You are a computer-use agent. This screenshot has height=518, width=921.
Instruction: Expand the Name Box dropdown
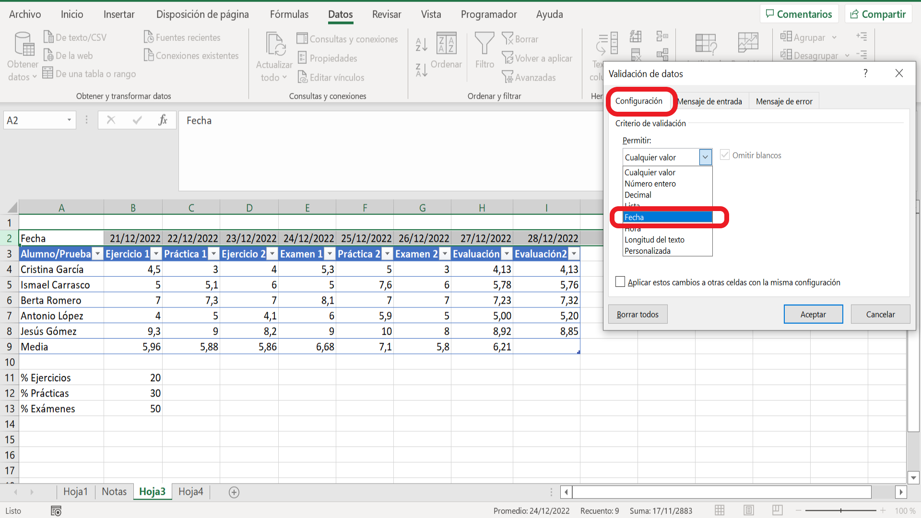pos(69,120)
